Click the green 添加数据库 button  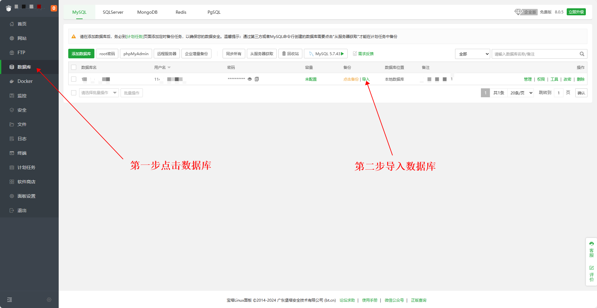click(81, 54)
